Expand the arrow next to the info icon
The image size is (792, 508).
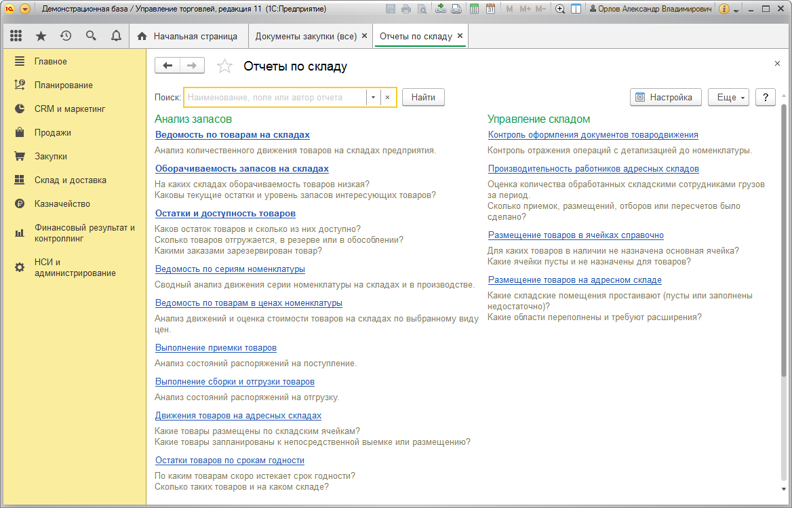736,10
